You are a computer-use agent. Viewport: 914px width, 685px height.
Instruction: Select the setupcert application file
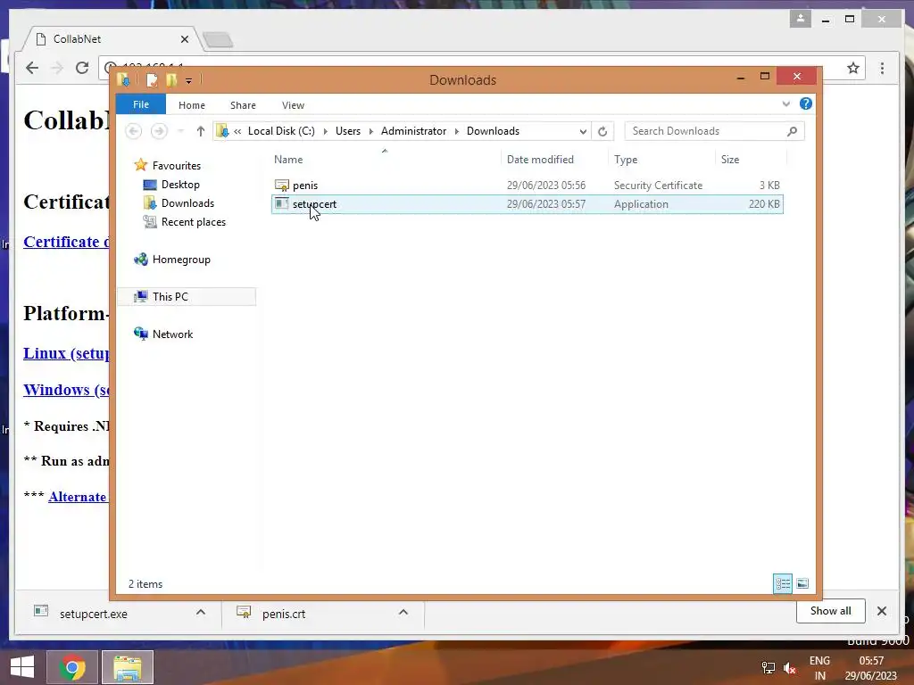tap(527, 204)
